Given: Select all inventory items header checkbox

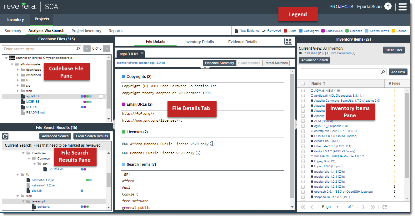Looking at the screenshot, I should (302, 84).
